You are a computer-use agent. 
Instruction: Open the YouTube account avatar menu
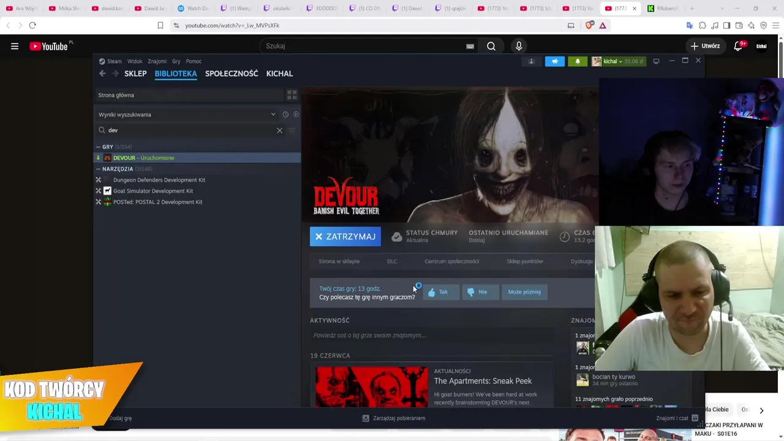tap(761, 46)
